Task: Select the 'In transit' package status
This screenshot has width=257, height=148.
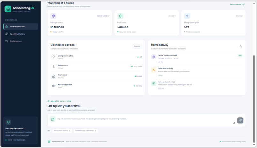Action: 57,27
